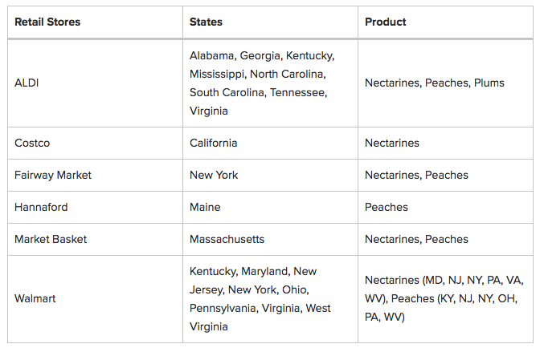Click the New York state cell
540x348 pixels.
coord(214,175)
